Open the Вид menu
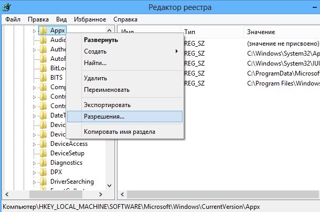The width and height of the screenshot is (320, 212). pos(61,19)
